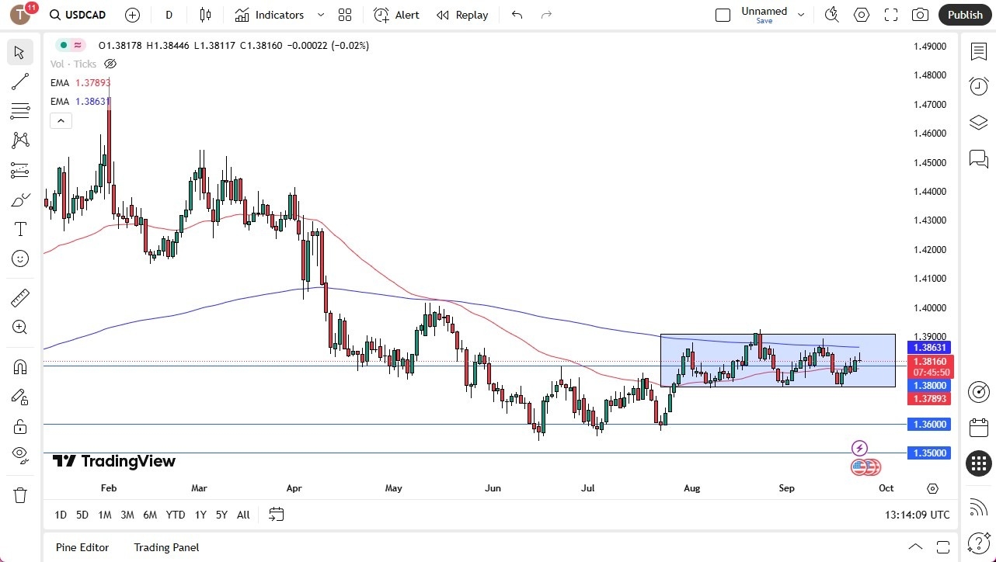
Task: Click the remove drawings trash icon
Action: point(20,494)
